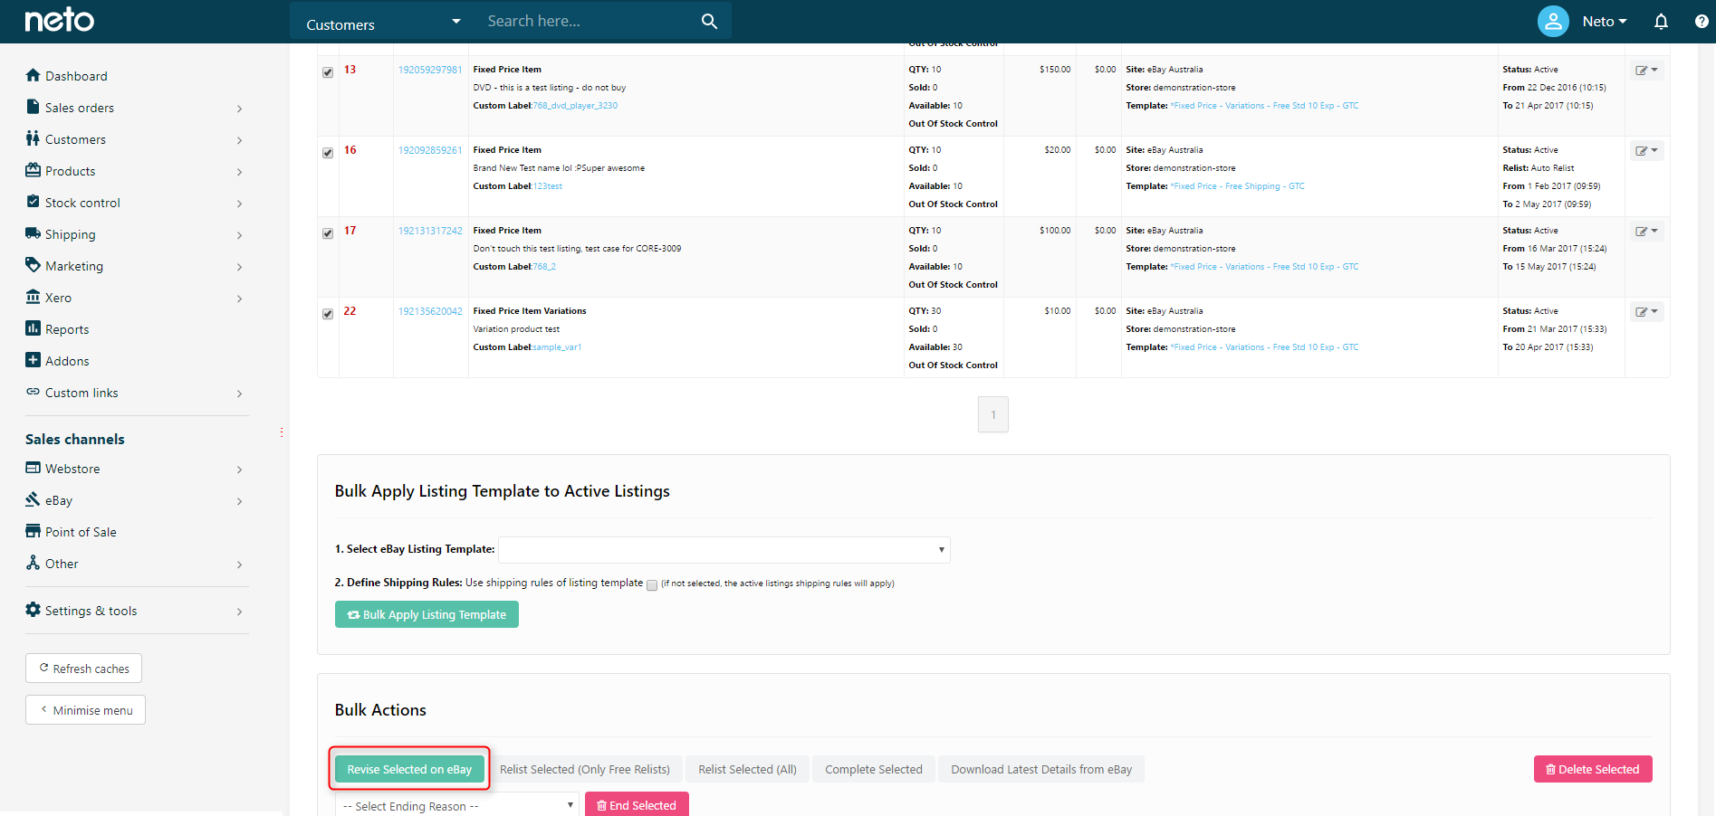Screen dimensions: 1716x816
Task: Enable use shipping rules of listing template
Action: pos(652,585)
